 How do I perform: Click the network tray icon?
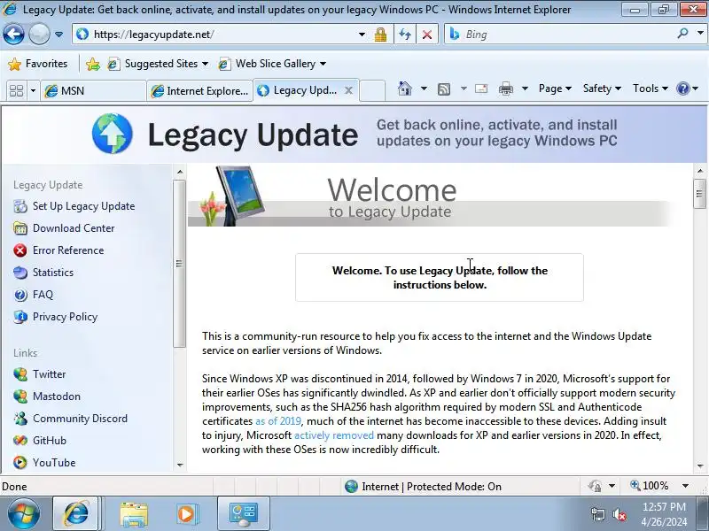(598, 514)
